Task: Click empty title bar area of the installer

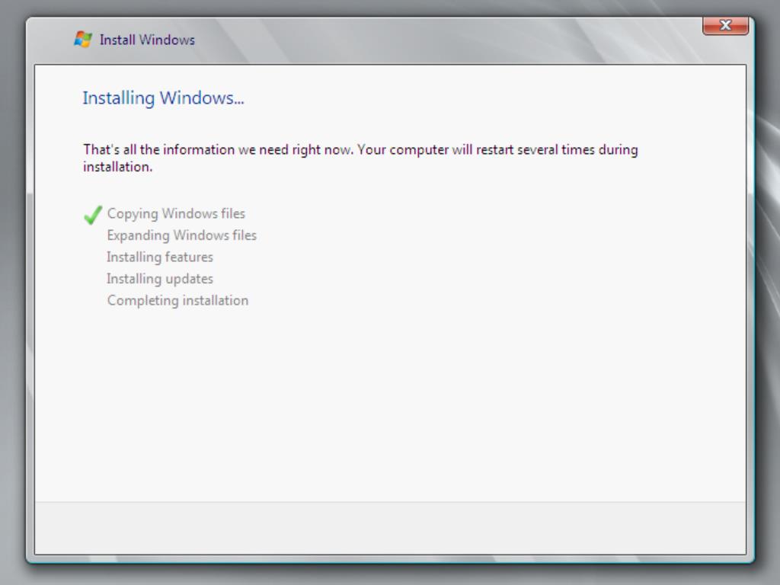Action: 457,40
